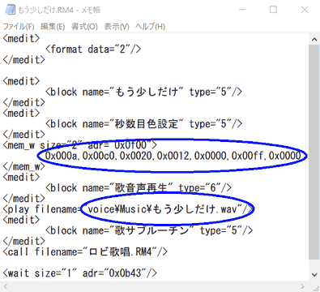The width and height of the screenshot is (320, 292).
Task: Click the call filename="ロビ歌唱.RM4" line
Action: coord(85,252)
